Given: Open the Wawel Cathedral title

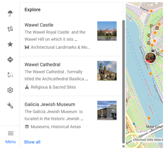Looking at the screenshot, I should tap(43, 64).
